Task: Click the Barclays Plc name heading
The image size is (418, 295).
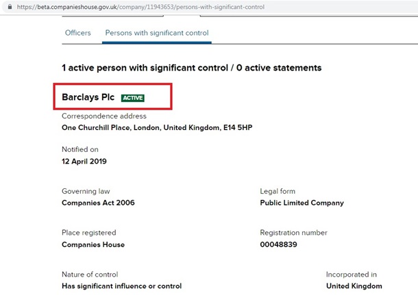Action: (88, 97)
